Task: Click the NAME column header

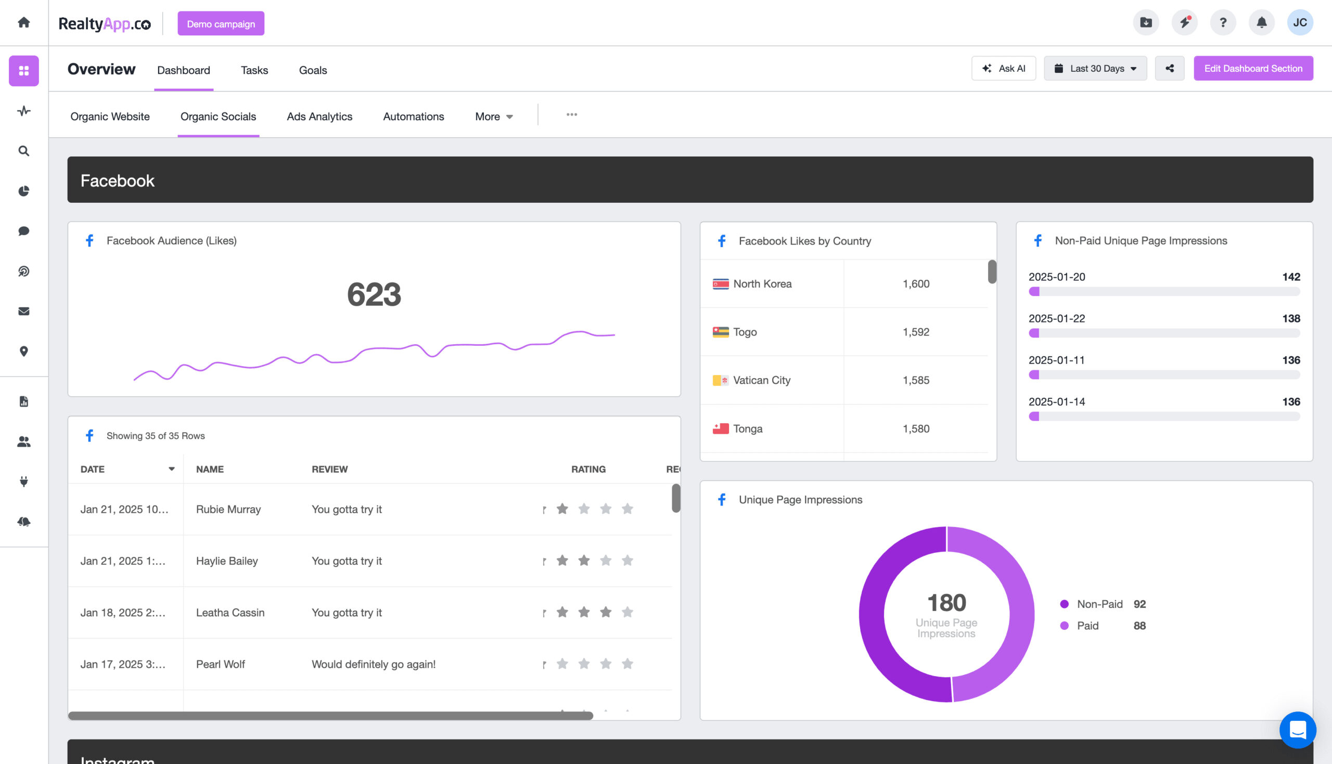Action: (210, 469)
